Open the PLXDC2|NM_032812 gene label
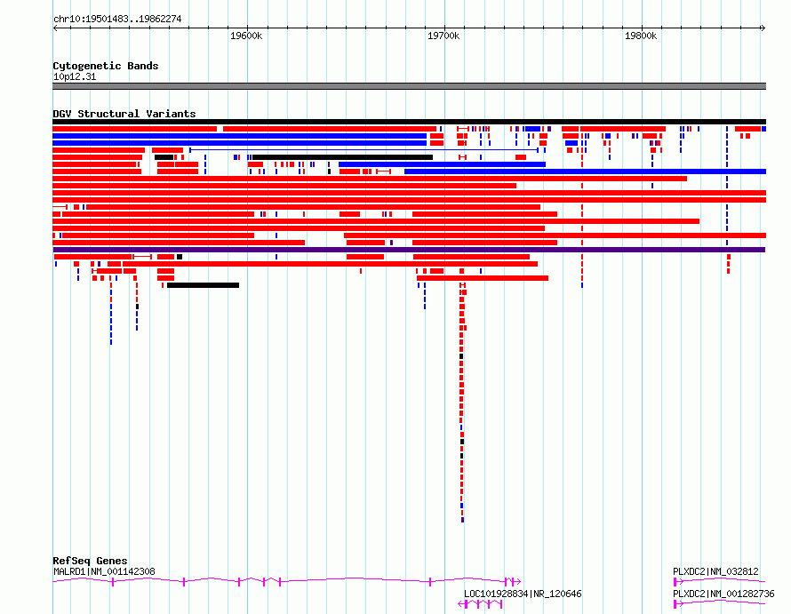The image size is (791, 614). (x=715, y=571)
